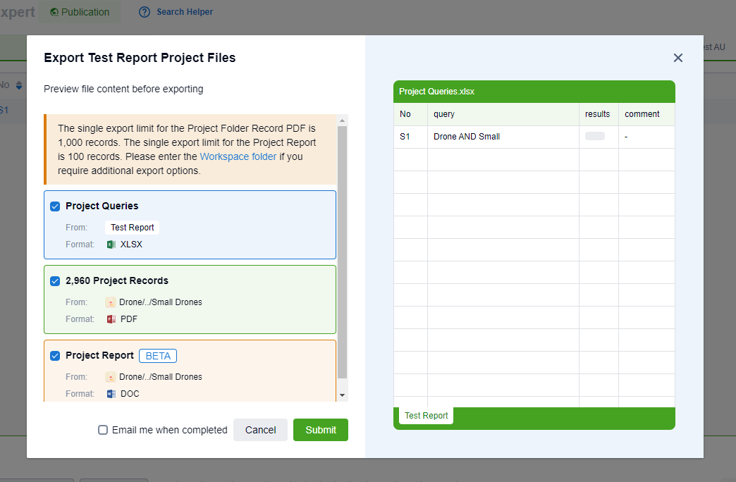
Task: Uncheck the Project Queries checkbox
Action: pos(55,206)
